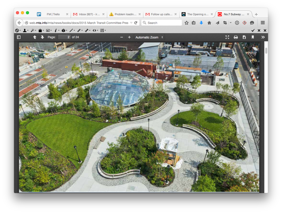The image size is (282, 213).
Task: Reload the MTA page
Action: pyautogui.click(x=136, y=23)
